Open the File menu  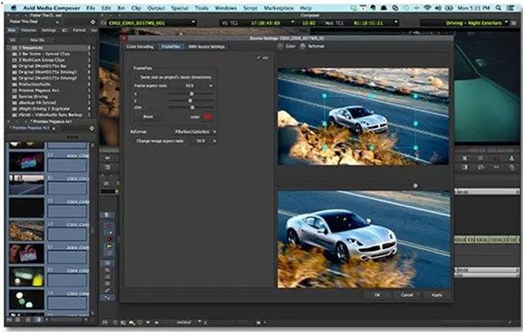pos(91,8)
